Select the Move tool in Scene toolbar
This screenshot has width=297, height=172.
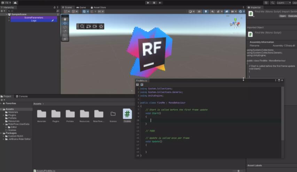pos(65,23)
